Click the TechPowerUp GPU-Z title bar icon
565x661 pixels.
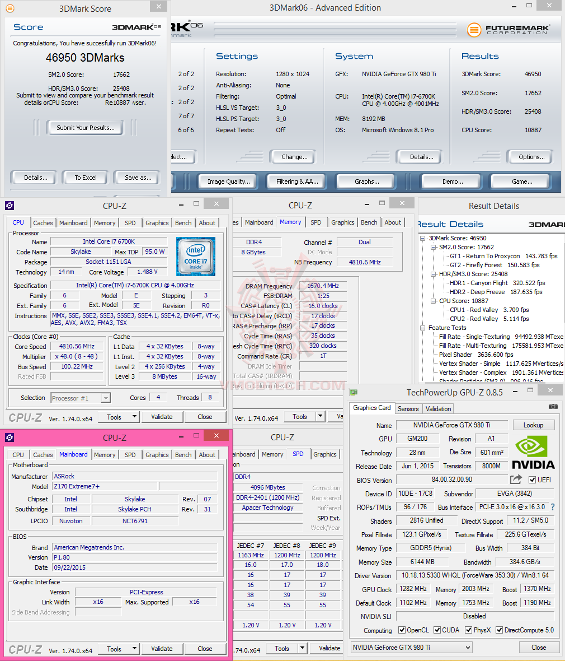coord(354,393)
